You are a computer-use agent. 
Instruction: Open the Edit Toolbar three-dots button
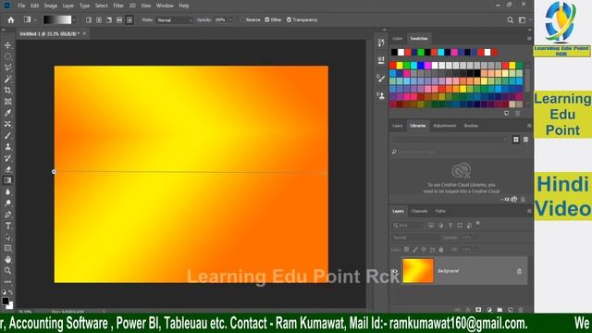pos(7,282)
